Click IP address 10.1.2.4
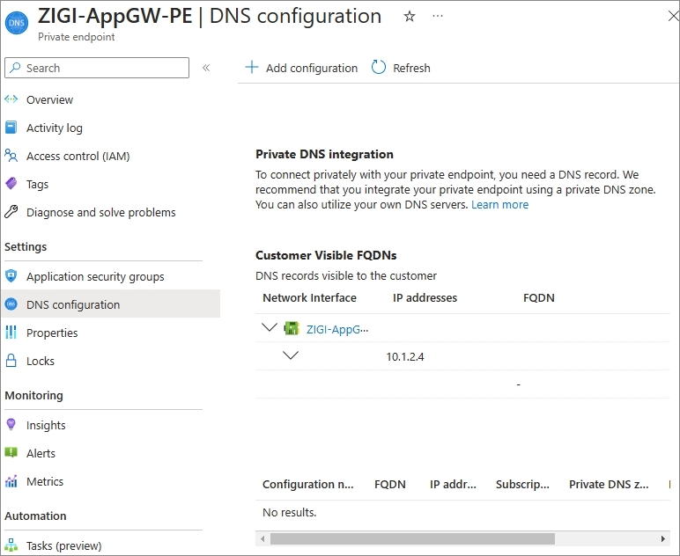 point(405,356)
